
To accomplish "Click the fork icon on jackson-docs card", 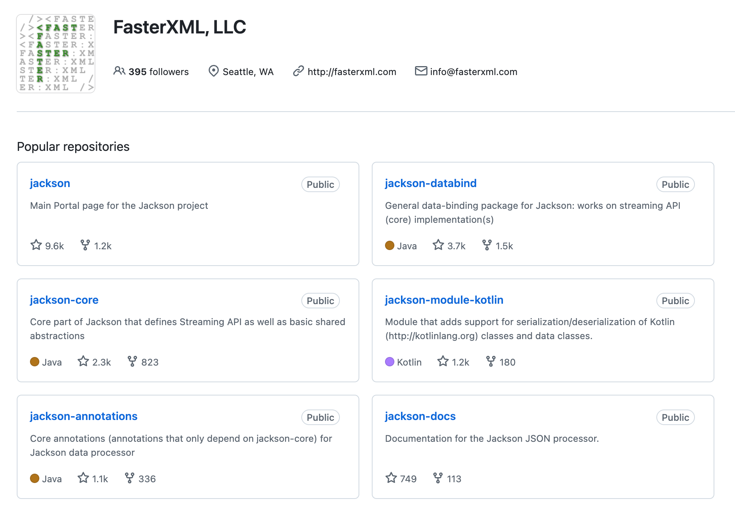I will coord(438,478).
